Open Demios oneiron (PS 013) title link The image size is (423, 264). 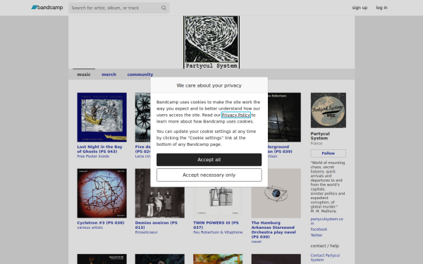click(157, 225)
